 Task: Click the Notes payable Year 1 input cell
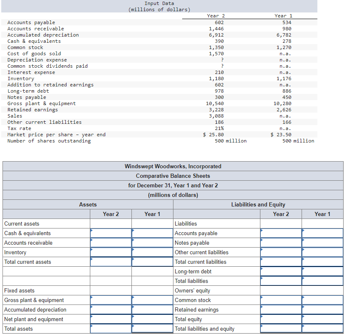322,243
